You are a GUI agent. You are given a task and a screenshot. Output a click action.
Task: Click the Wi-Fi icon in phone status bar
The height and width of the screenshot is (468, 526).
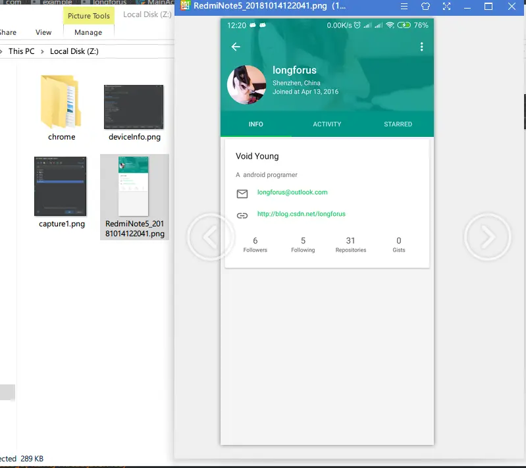(x=390, y=25)
